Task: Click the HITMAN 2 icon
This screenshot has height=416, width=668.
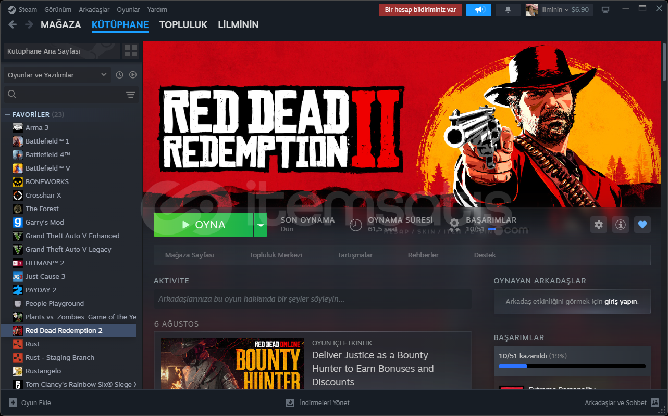Action: coord(18,263)
